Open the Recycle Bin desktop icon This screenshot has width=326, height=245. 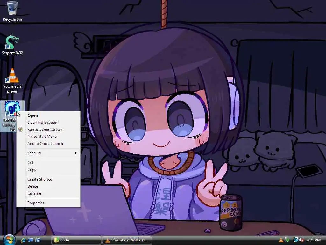tap(12, 11)
